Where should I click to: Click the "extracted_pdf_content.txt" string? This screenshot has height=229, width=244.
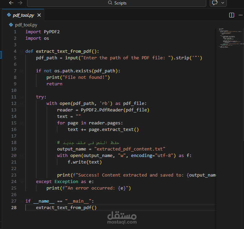click(130, 149)
